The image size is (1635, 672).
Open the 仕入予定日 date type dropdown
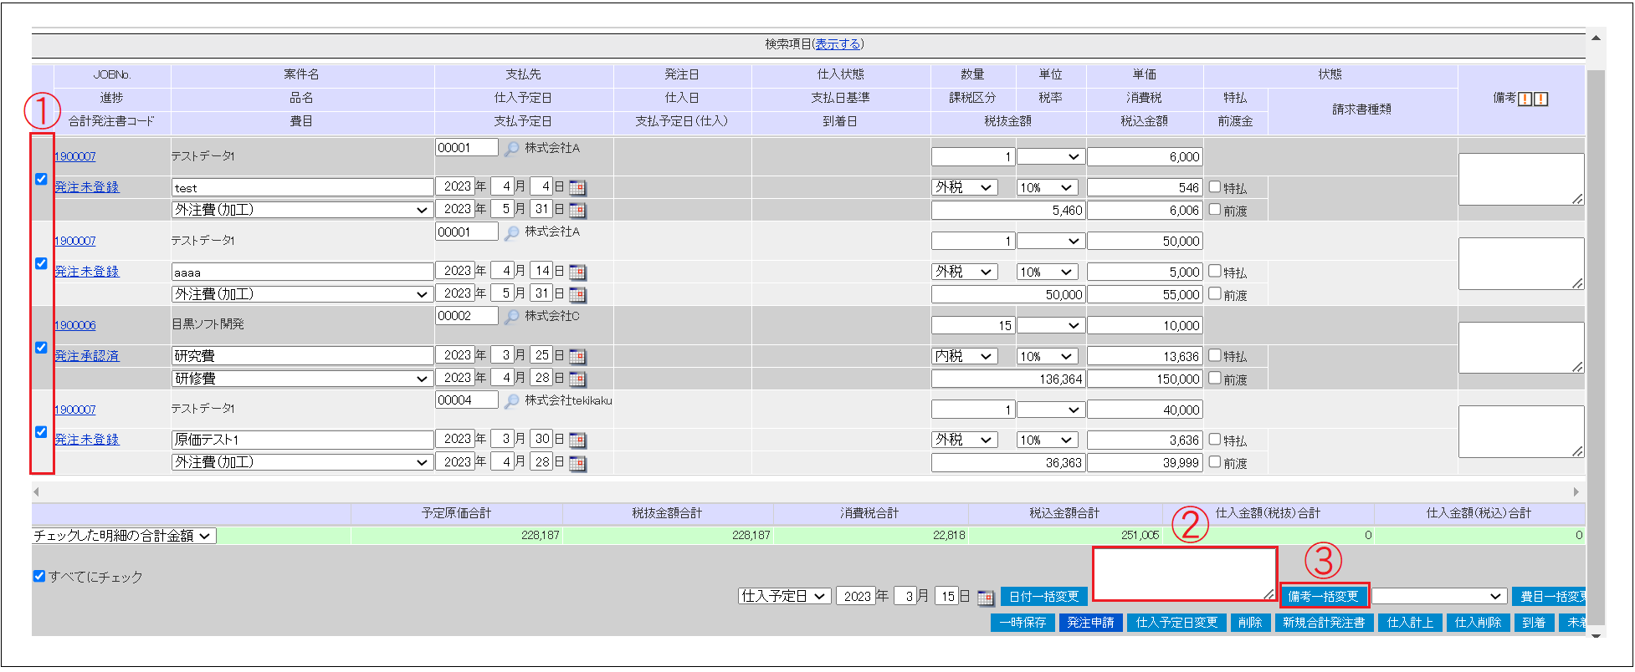point(784,597)
